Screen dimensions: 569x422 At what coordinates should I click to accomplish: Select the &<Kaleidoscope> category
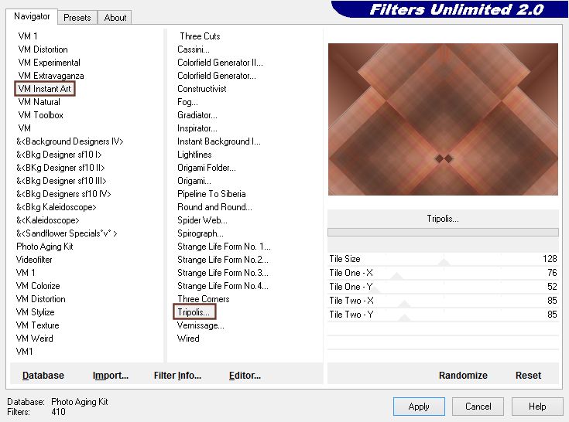[x=47, y=220]
